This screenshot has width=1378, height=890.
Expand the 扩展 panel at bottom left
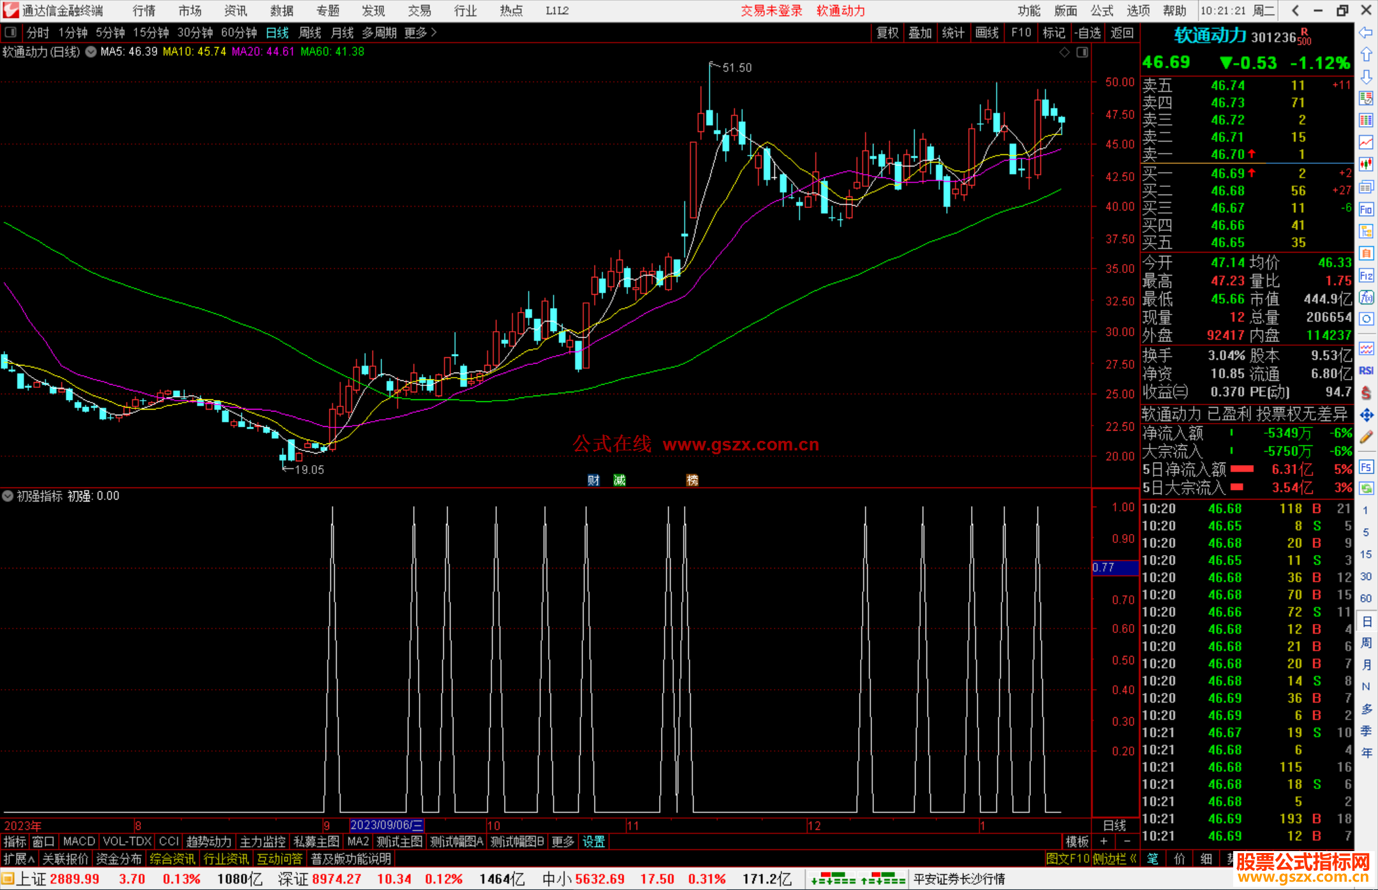19,859
